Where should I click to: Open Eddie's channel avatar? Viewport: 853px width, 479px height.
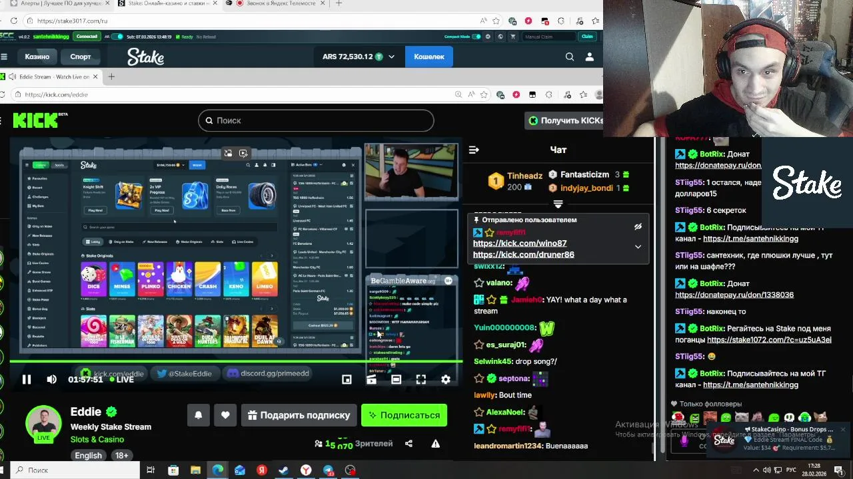pyautogui.click(x=43, y=424)
